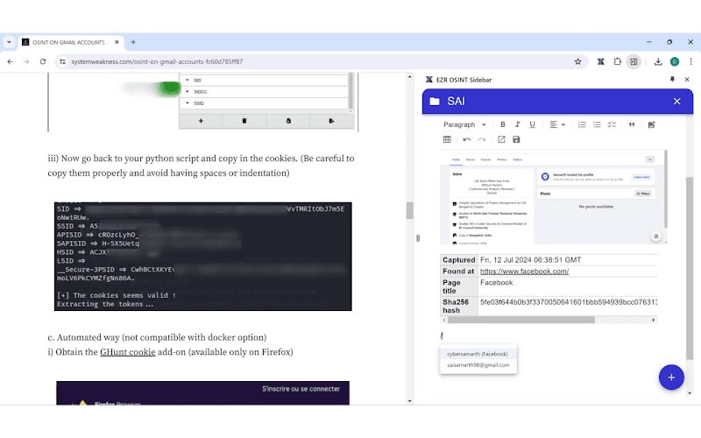Click the address bar URL

coord(157,61)
